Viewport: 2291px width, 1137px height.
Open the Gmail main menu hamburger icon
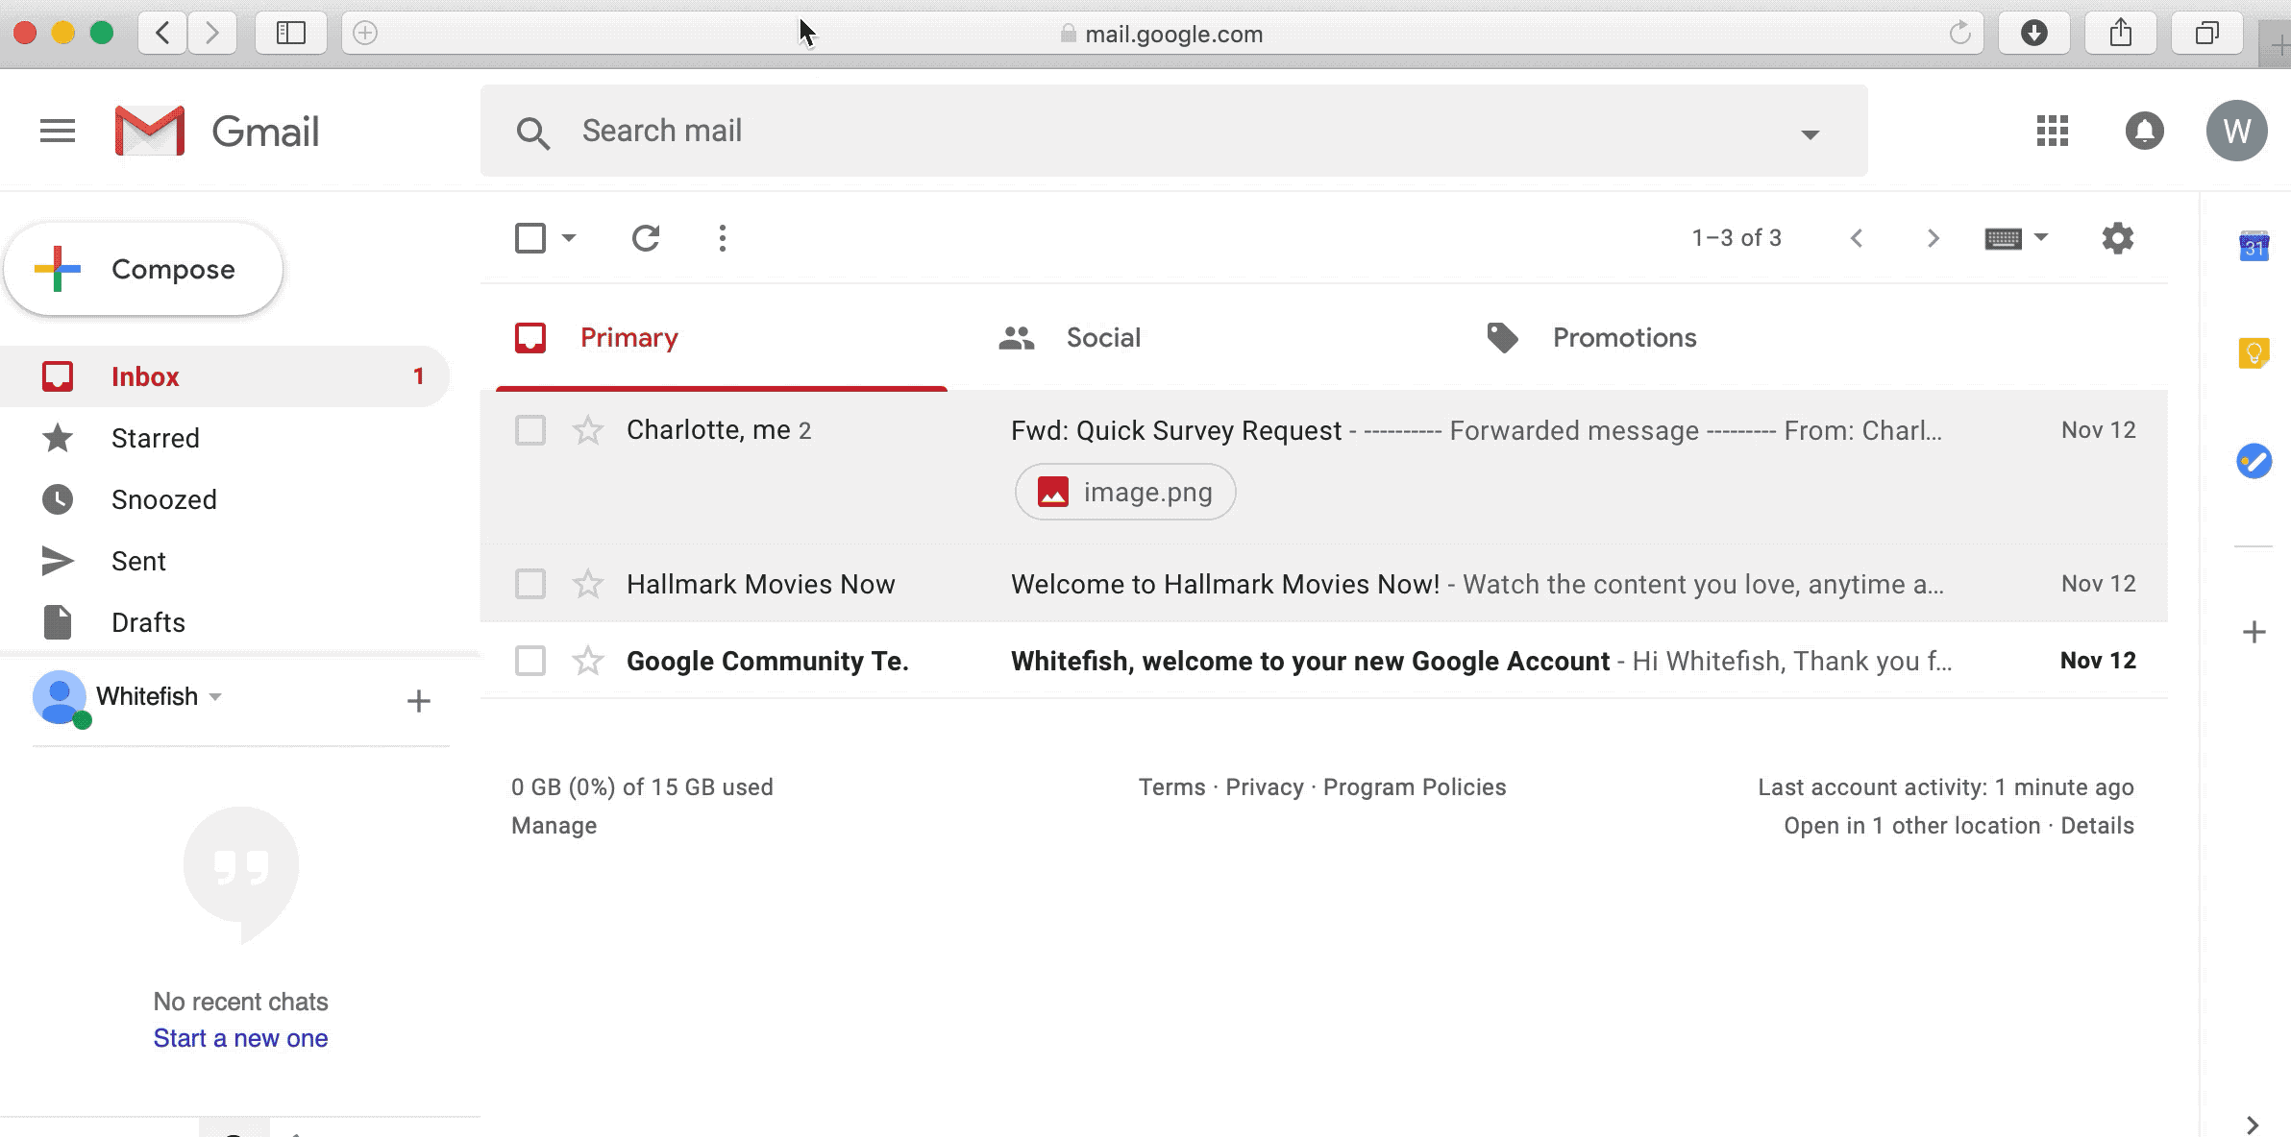58,131
